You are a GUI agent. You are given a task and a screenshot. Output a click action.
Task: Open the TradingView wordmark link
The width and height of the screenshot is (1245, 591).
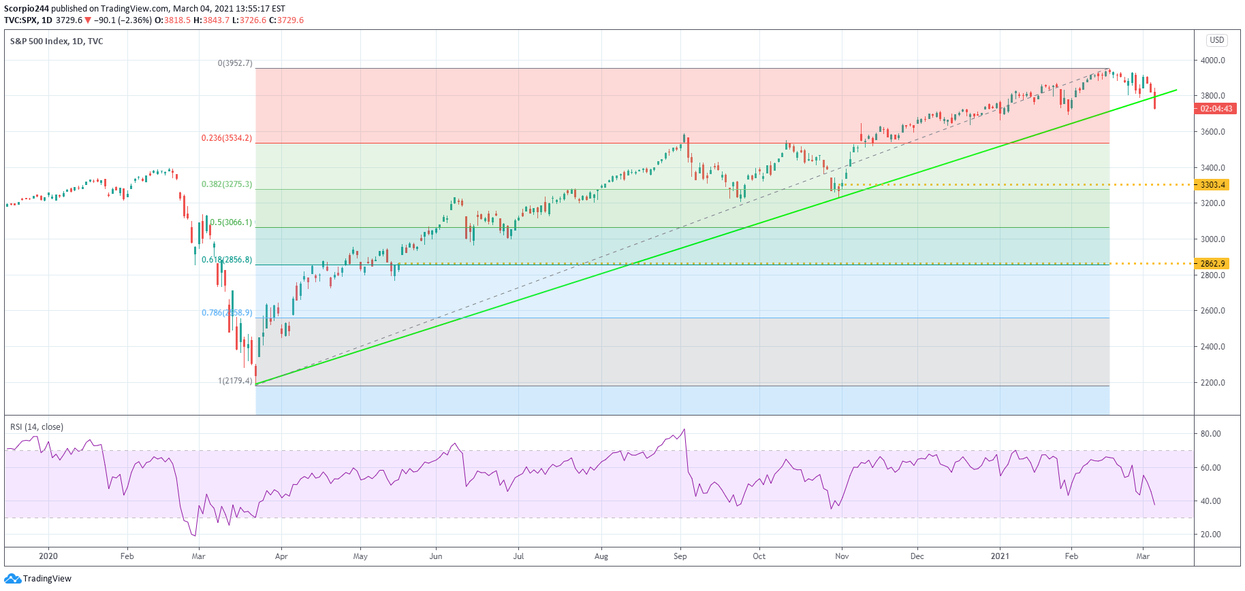click(x=47, y=579)
